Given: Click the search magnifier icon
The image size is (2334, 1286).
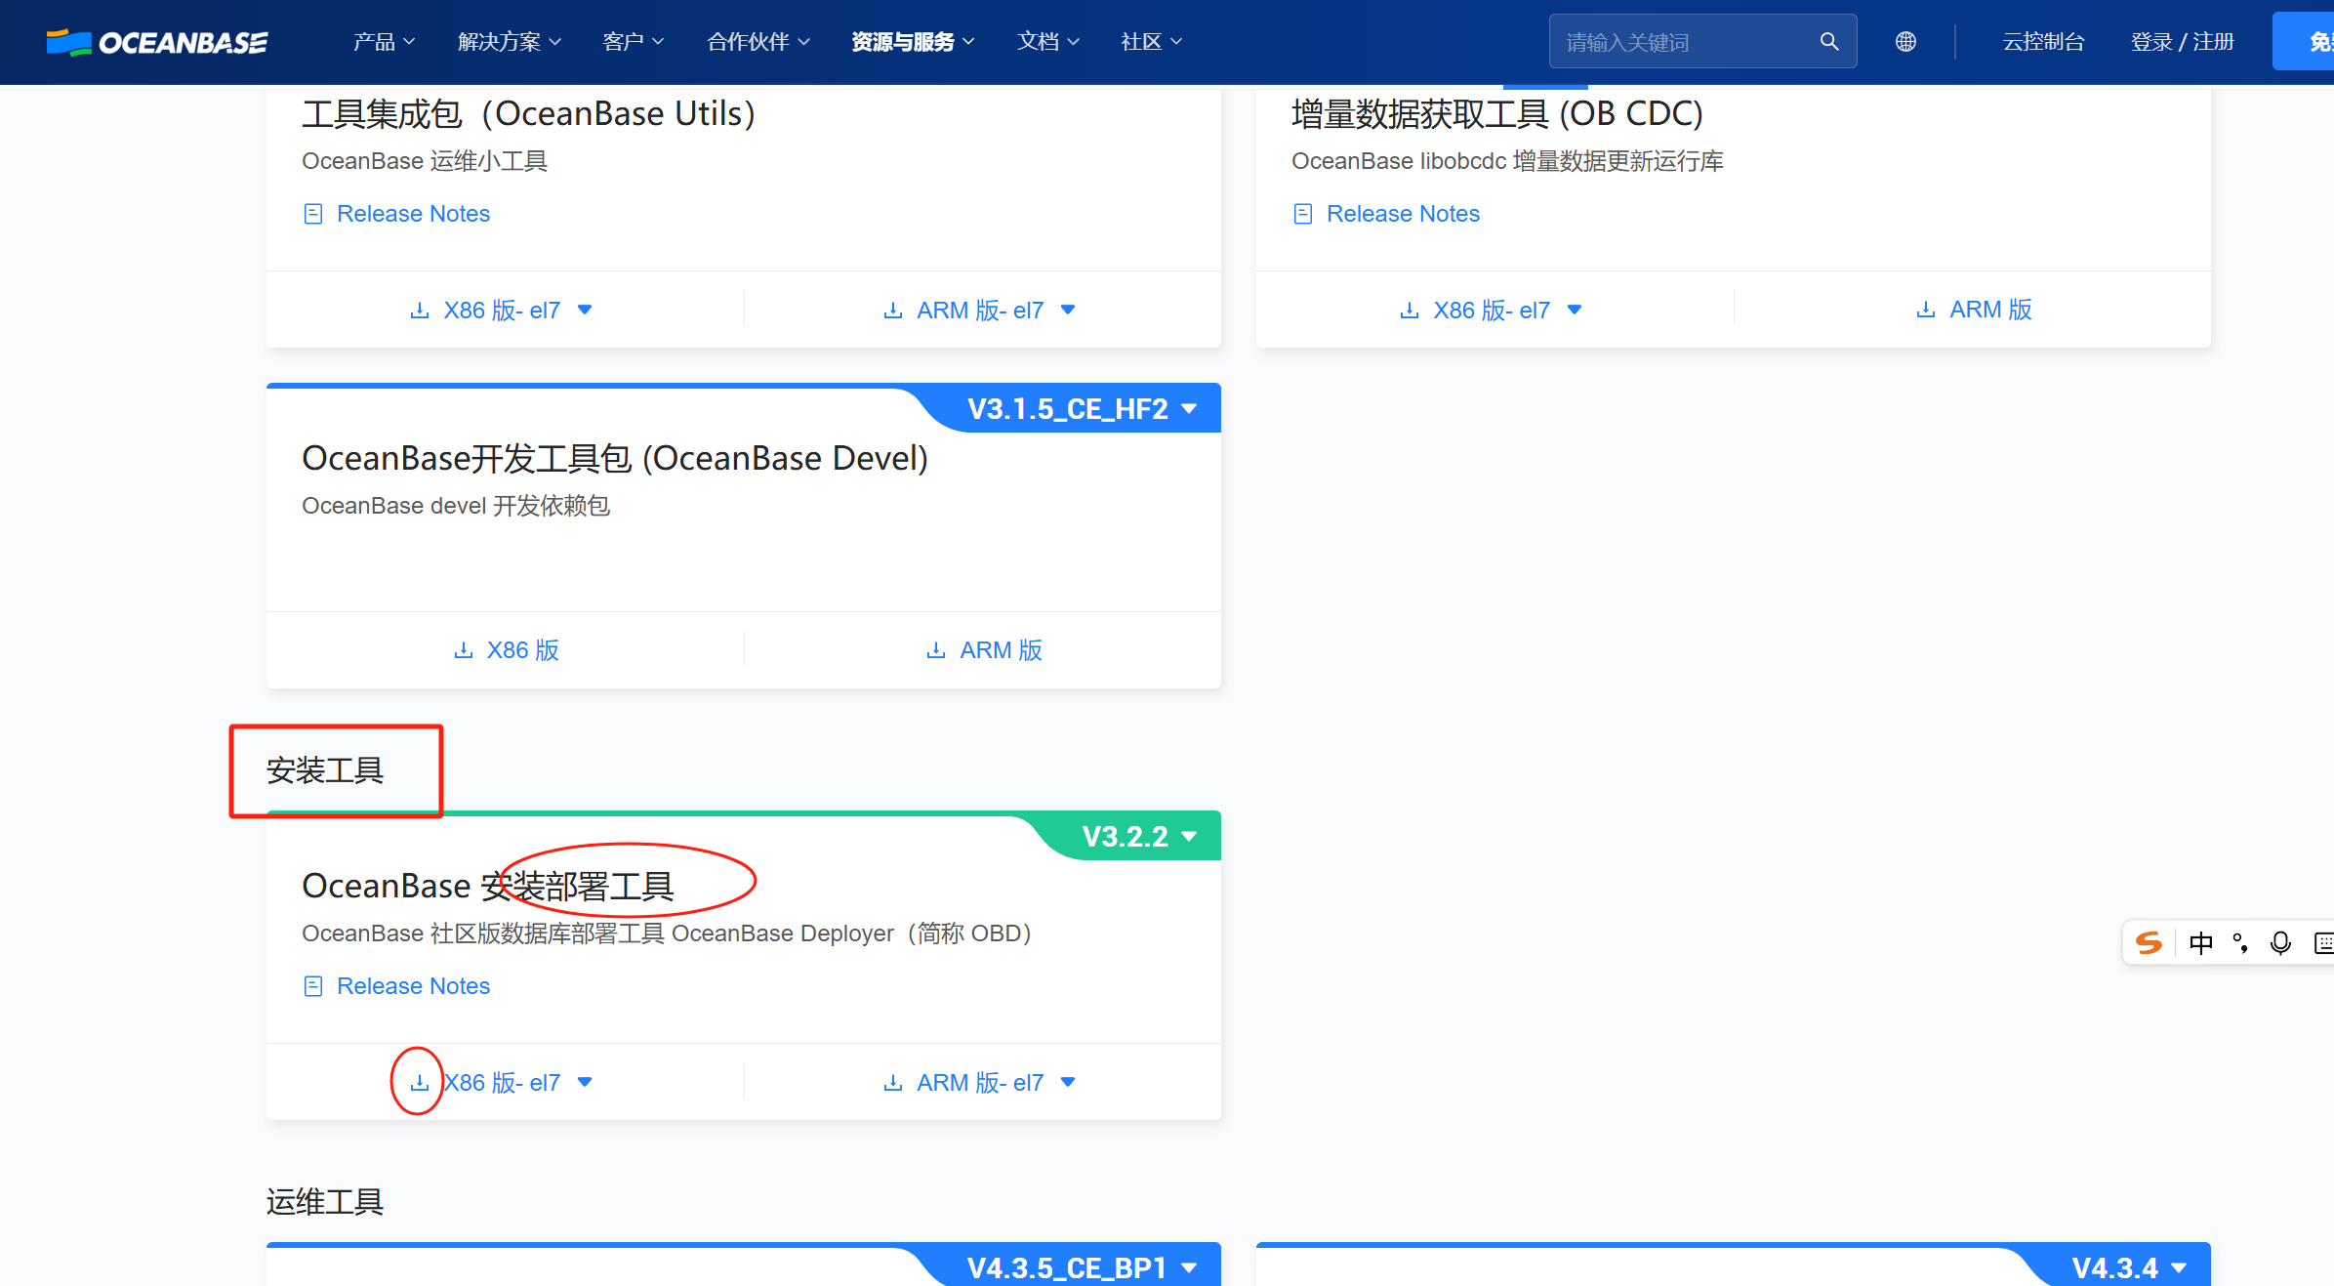Looking at the screenshot, I should pyautogui.click(x=1828, y=41).
